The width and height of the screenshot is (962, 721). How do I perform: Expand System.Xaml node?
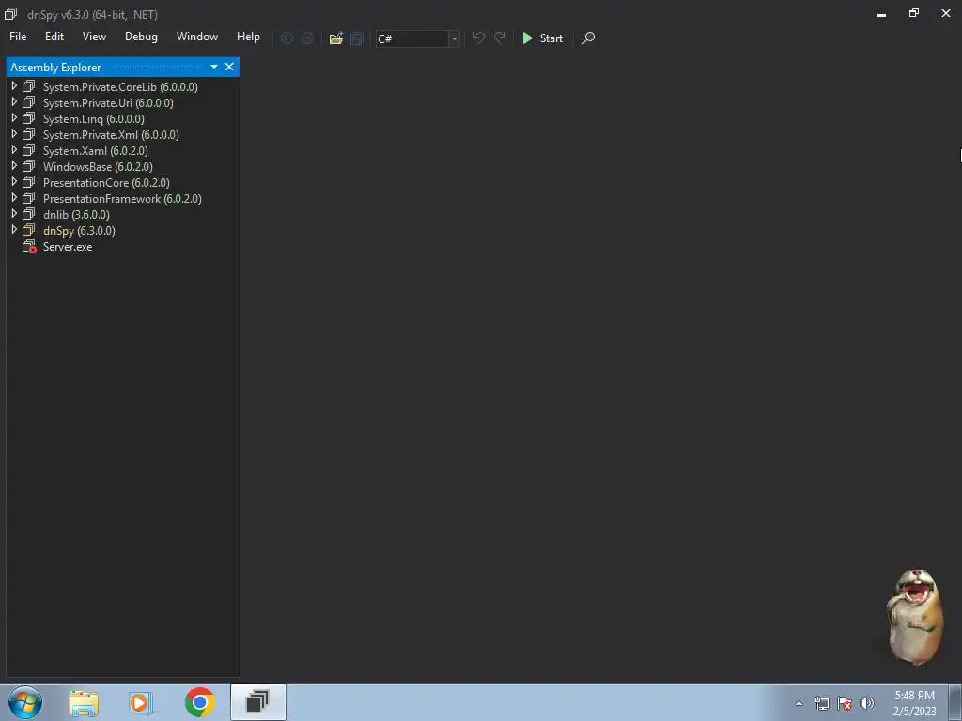[14, 150]
